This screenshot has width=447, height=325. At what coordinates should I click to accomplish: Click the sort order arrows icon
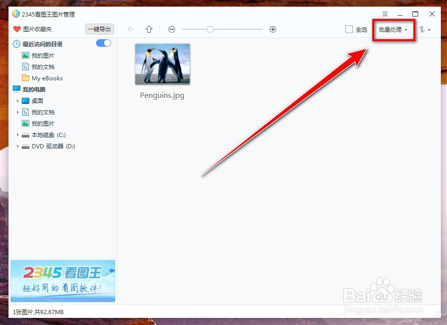422,29
